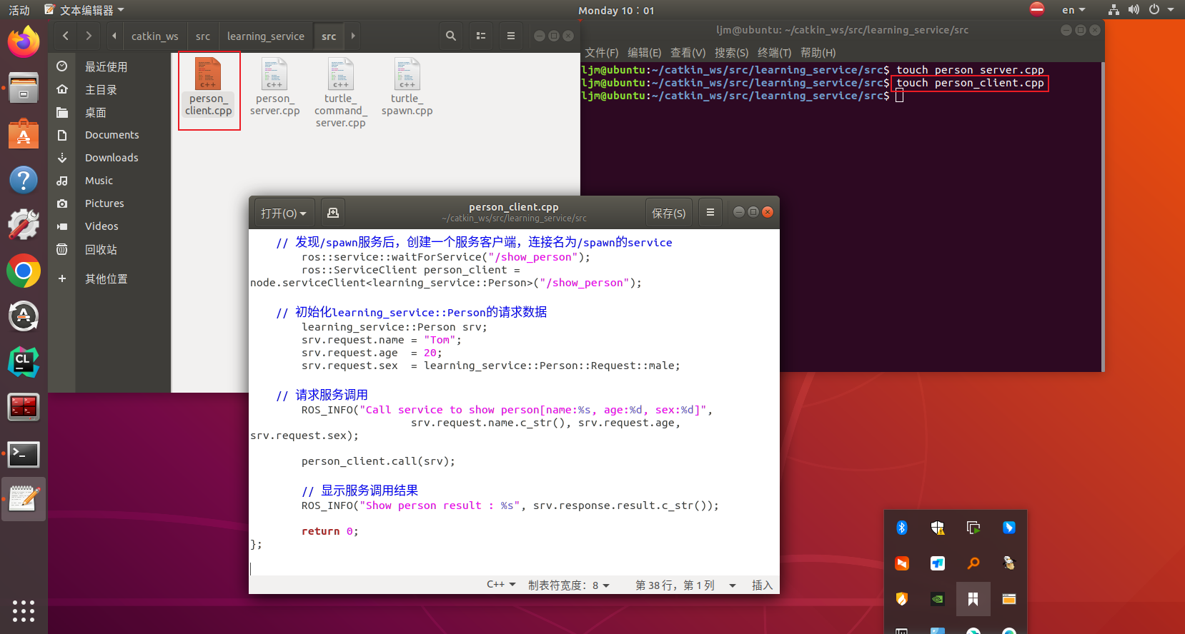Jump to catkin_ws in the path bar
The height and width of the screenshot is (634, 1185).
point(155,36)
